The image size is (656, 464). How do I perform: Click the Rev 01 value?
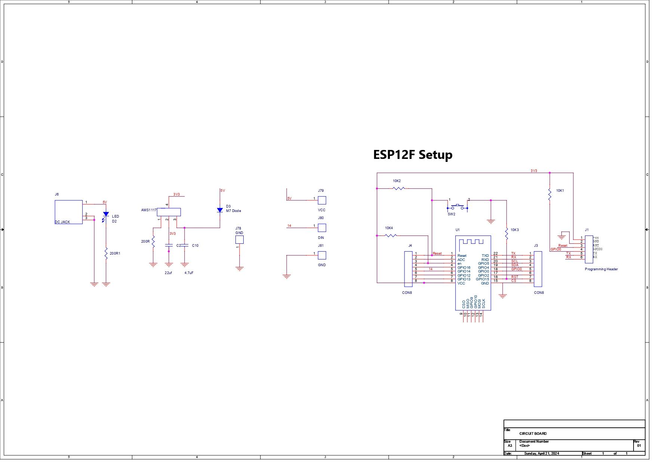[x=639, y=446]
